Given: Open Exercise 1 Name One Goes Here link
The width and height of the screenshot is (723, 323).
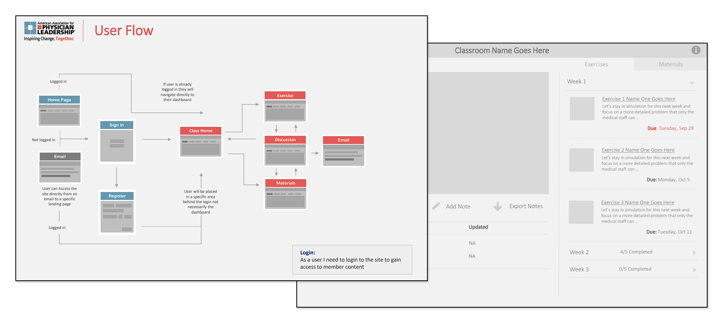Looking at the screenshot, I should click(638, 99).
